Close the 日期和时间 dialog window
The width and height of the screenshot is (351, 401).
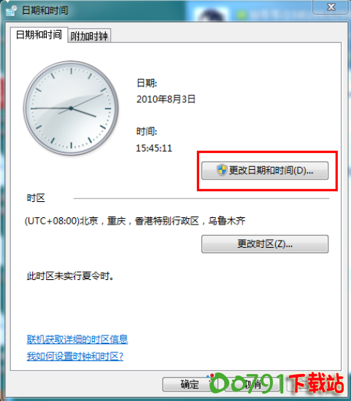331,7
